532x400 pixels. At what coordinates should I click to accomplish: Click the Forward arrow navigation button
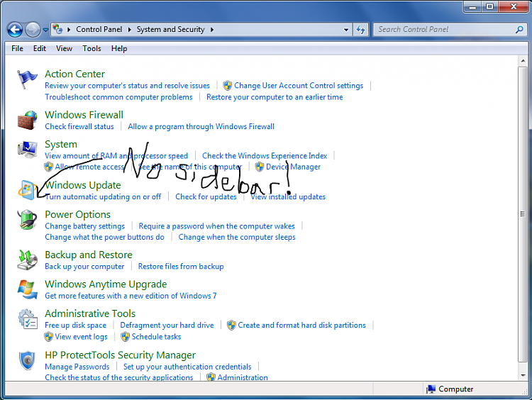pyautogui.click(x=33, y=30)
